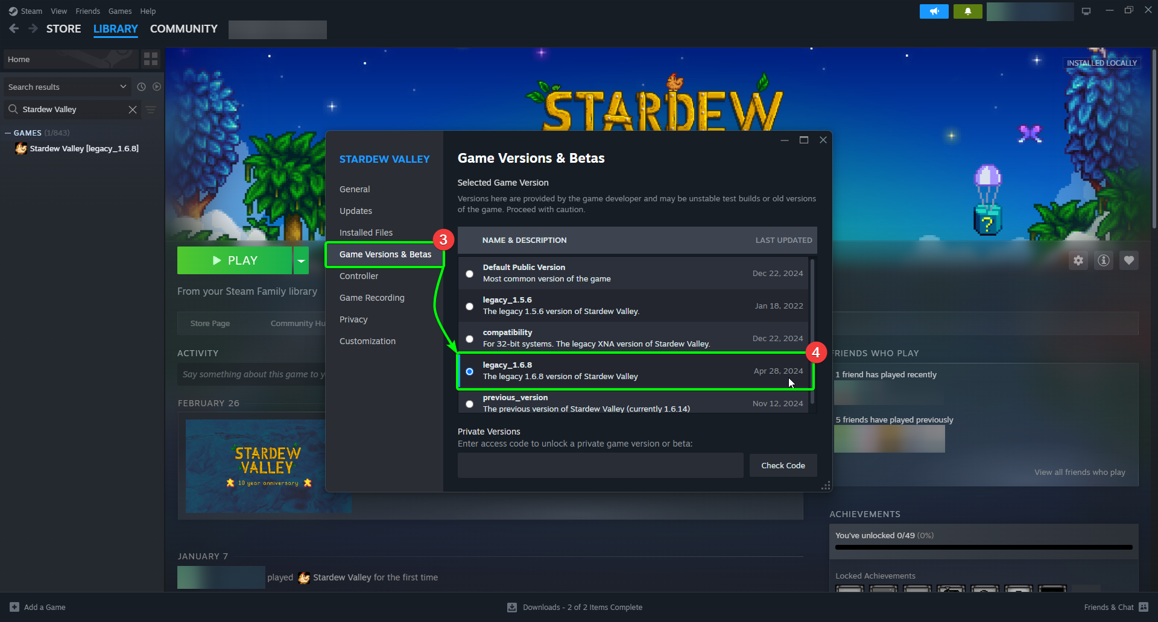Click the private version access code field

point(600,465)
